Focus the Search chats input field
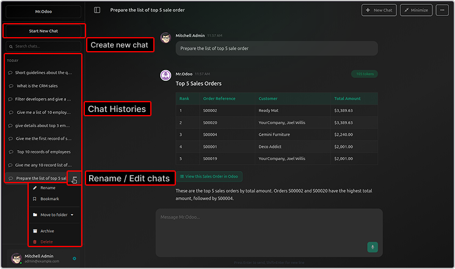This screenshot has height=269, width=455. (x=44, y=46)
